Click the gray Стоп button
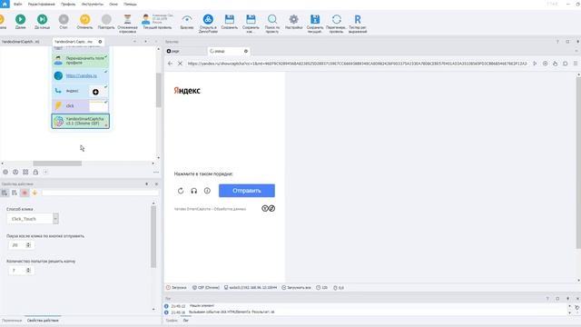Screen dimensions: 581x327 (64, 19)
